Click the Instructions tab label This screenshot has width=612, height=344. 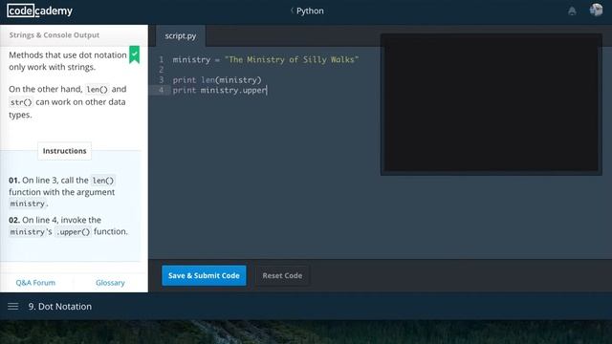point(64,151)
